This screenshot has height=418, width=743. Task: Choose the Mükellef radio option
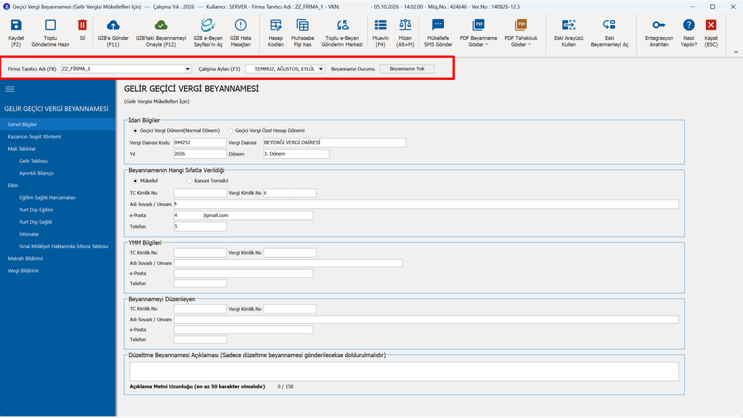[x=136, y=181]
